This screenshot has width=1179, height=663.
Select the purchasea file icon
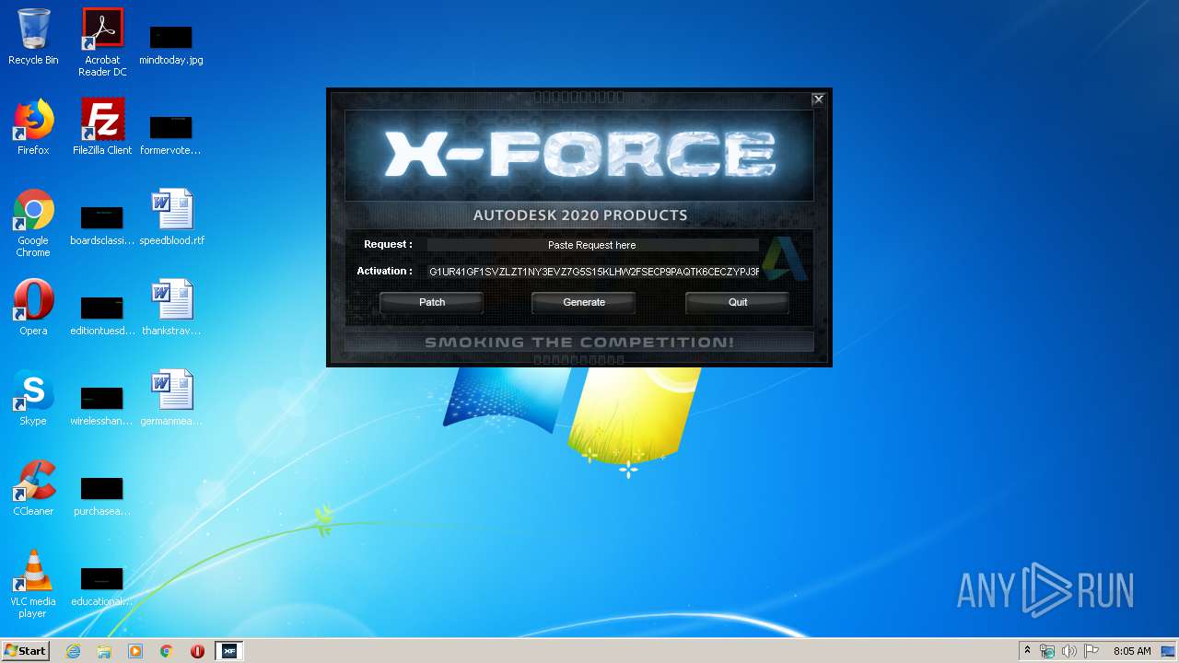(102, 495)
